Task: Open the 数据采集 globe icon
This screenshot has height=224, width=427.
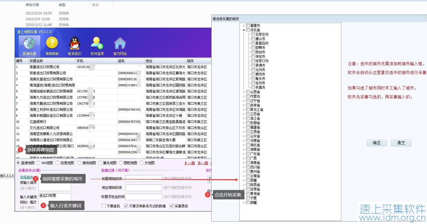Action: (29, 46)
